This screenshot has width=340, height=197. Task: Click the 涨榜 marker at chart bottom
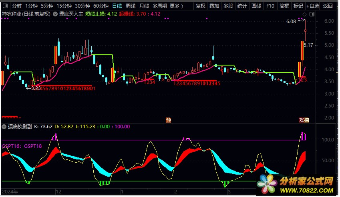(x=304, y=120)
